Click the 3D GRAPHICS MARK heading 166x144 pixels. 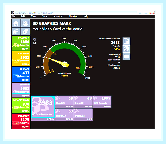point(52,23)
